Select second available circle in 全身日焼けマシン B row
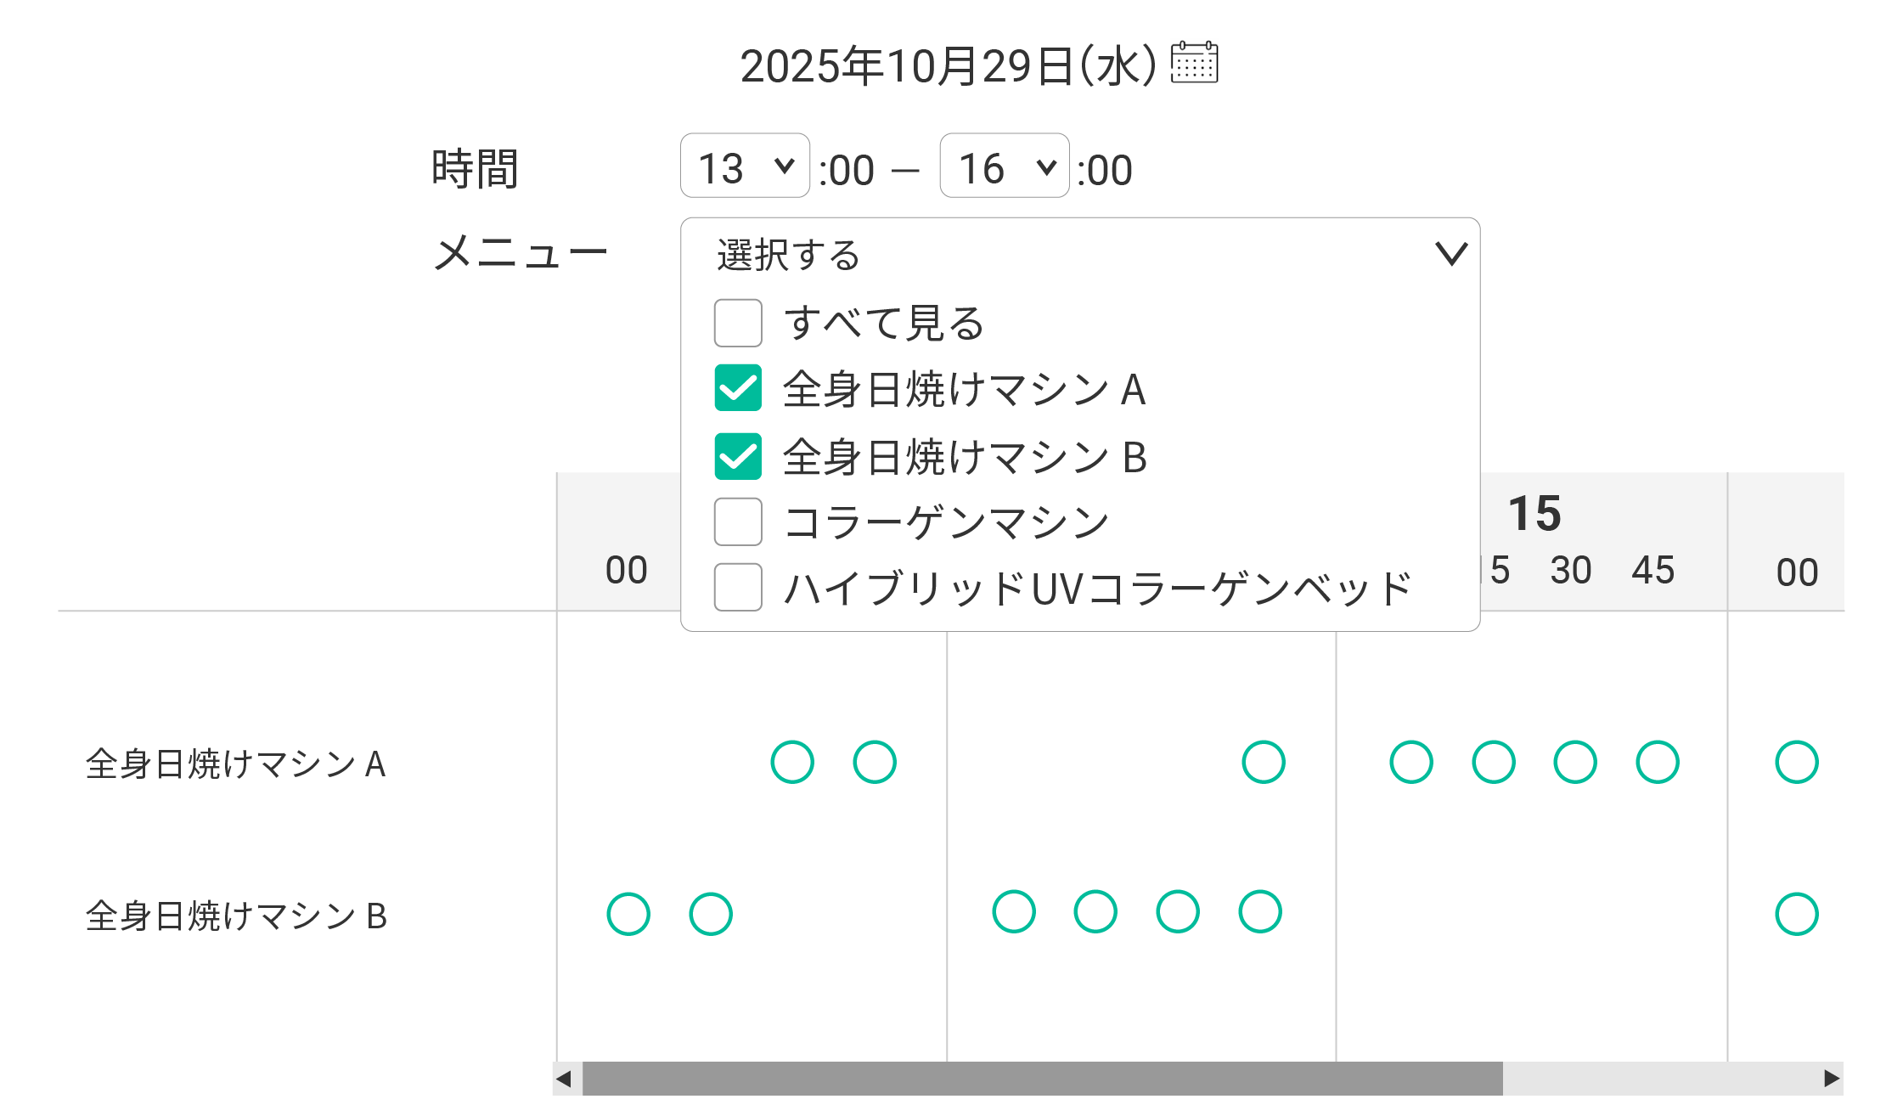The height and width of the screenshot is (1116, 1903). point(711,914)
